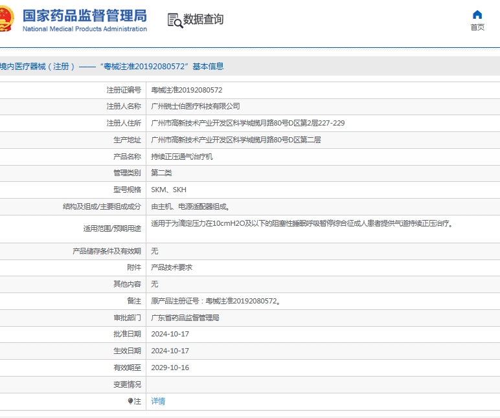Click the 首页 label under the home icon
Screen dimensions: 500x418
[x=477, y=27]
